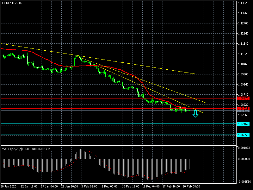Click the 0.000000 MACD zero level label

coord(244,159)
